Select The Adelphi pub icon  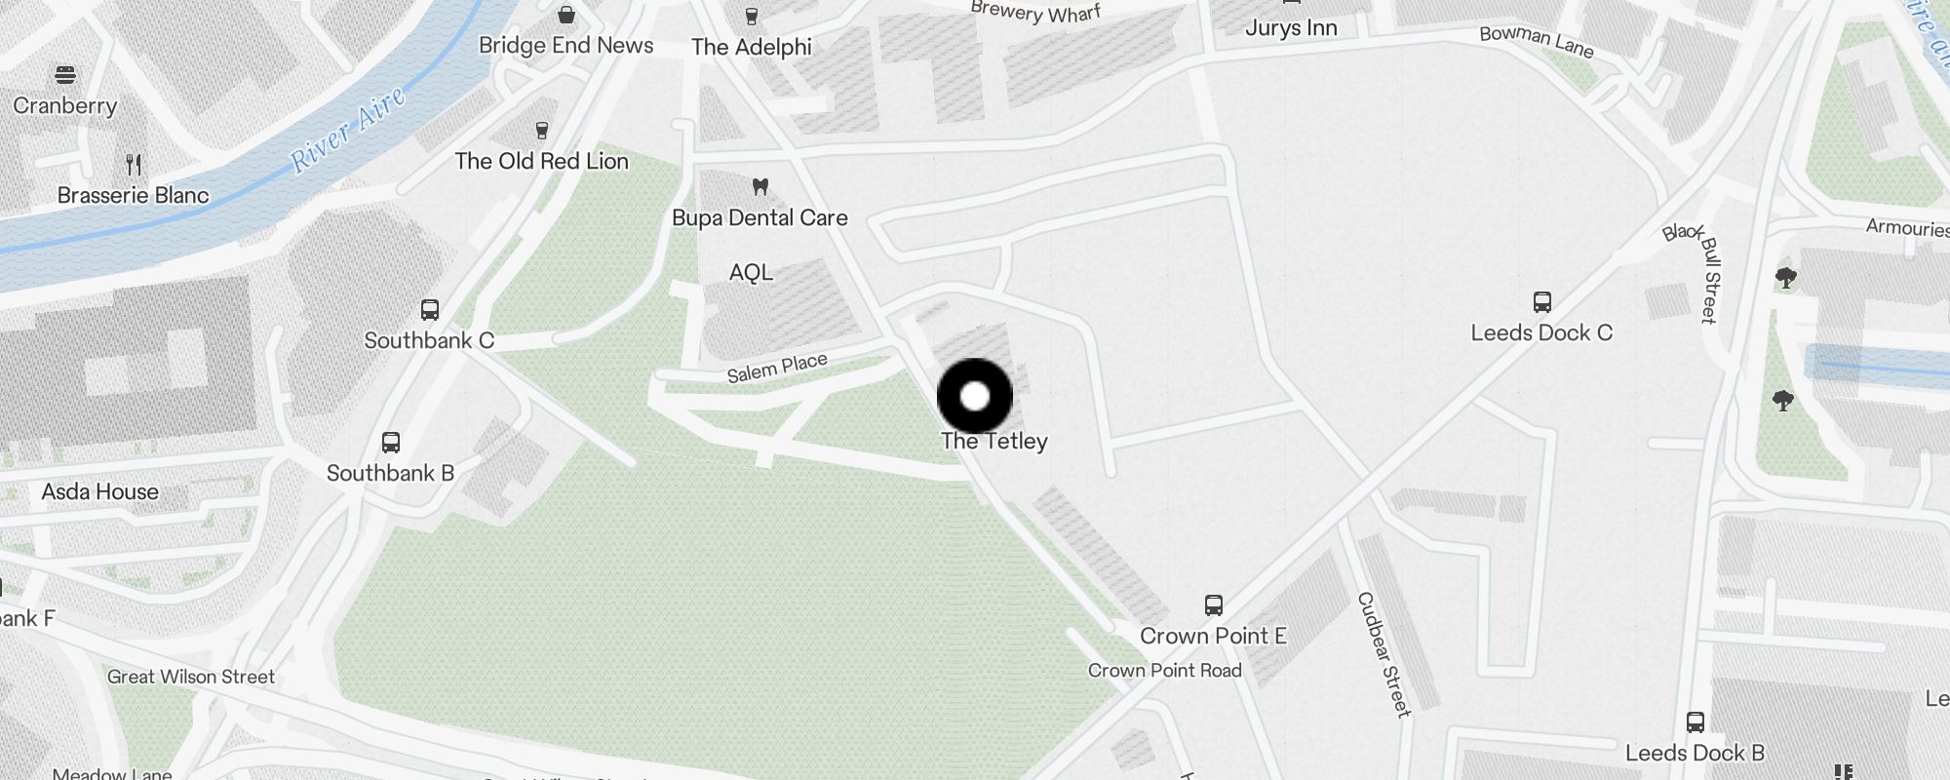point(751,16)
